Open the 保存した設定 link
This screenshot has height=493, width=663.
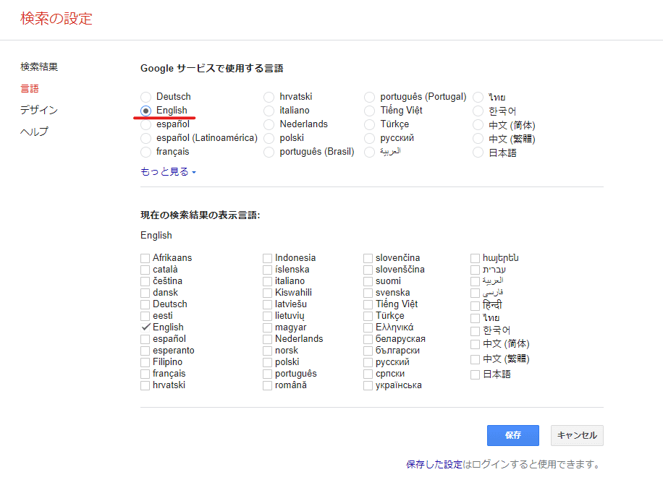coord(434,465)
